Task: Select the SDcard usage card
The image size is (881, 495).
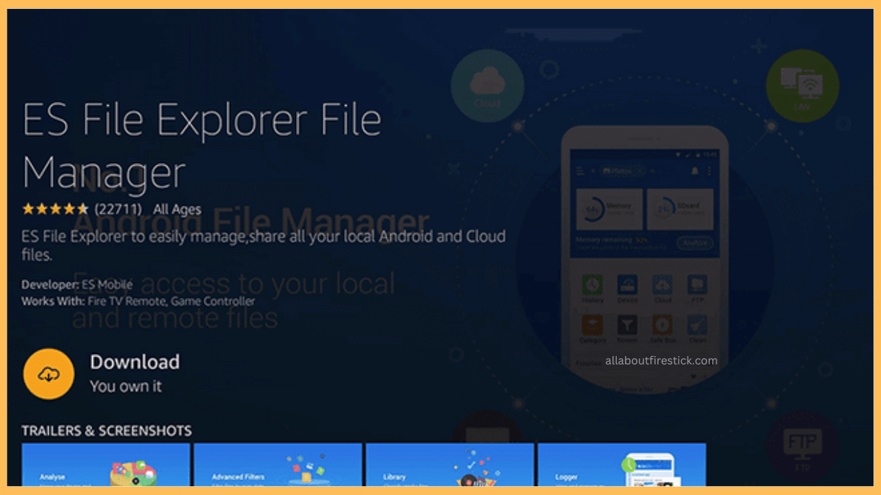Action: click(679, 210)
